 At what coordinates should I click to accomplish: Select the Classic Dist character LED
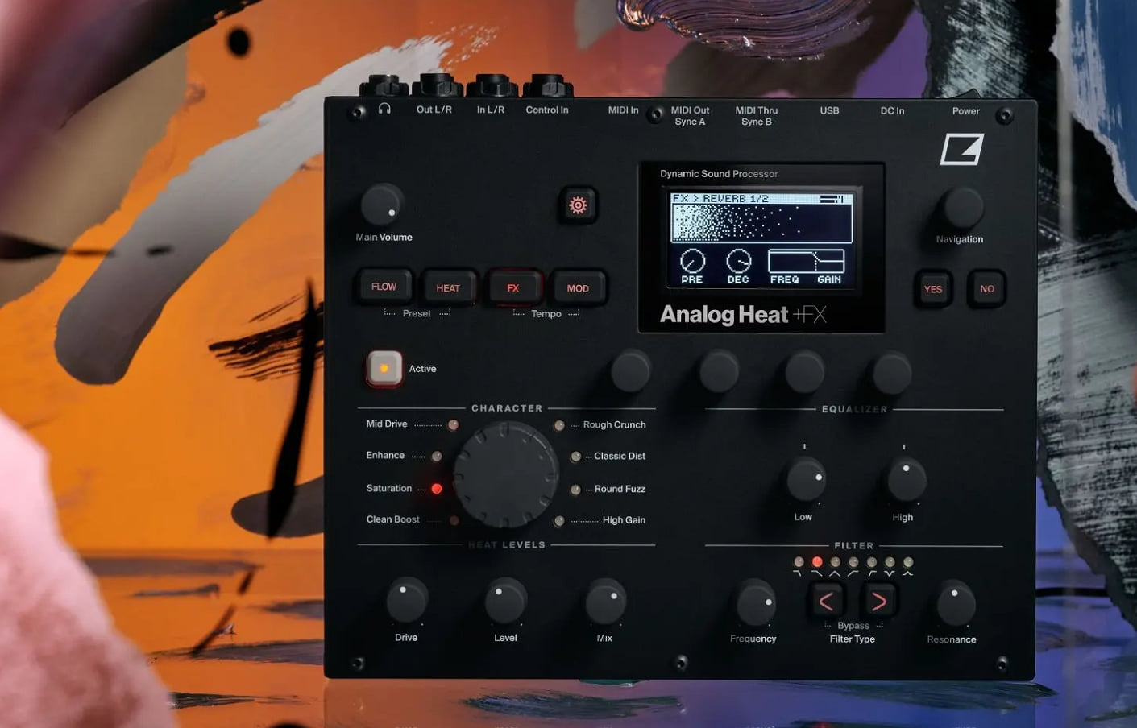tap(576, 457)
